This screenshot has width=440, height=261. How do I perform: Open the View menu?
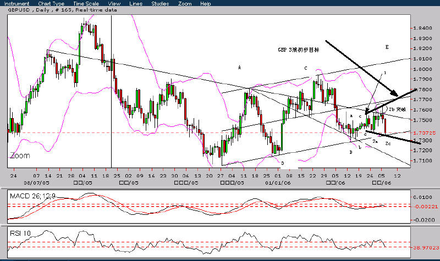pos(114,4)
